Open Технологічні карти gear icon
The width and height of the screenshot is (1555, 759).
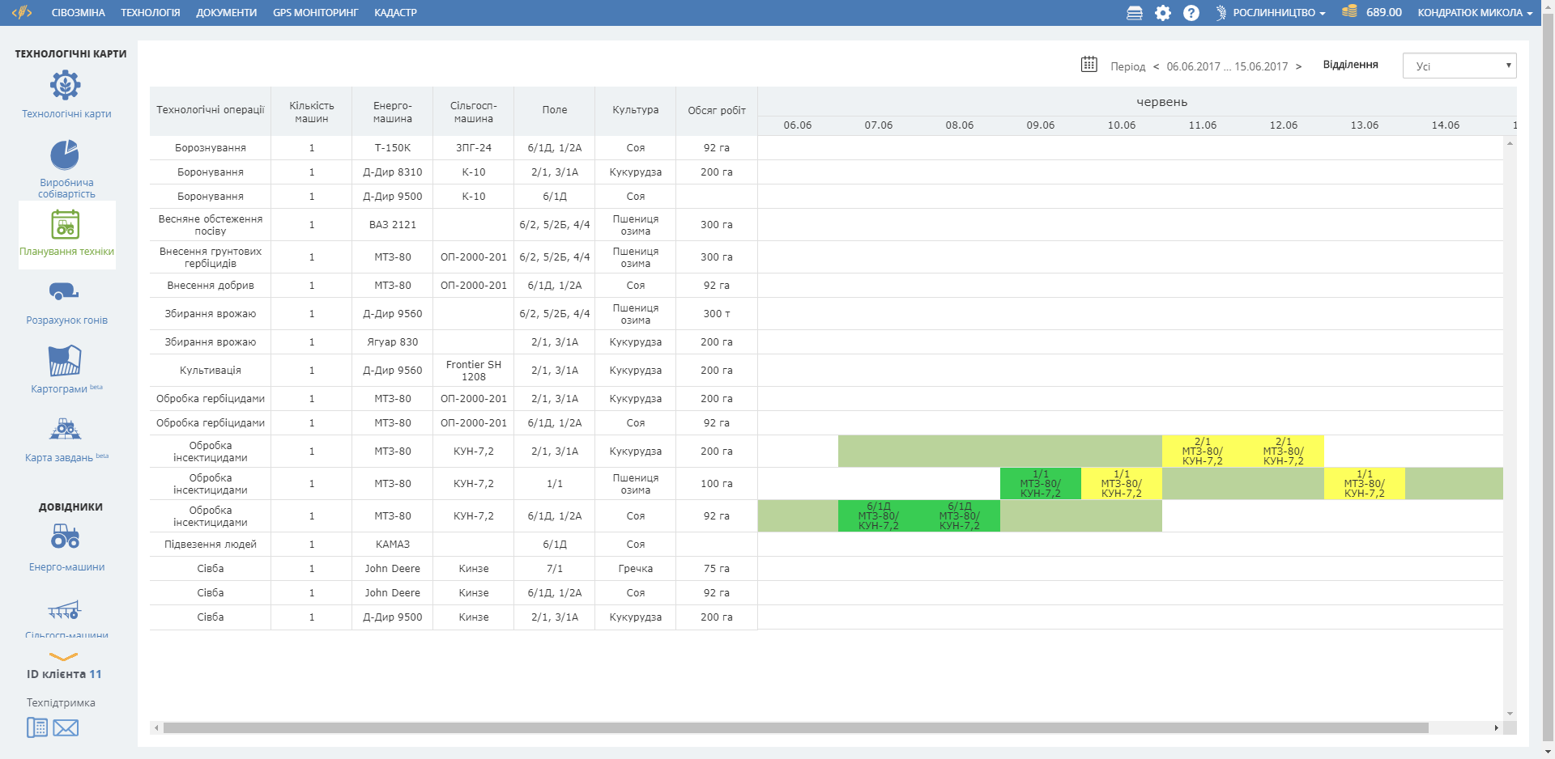coord(66,85)
